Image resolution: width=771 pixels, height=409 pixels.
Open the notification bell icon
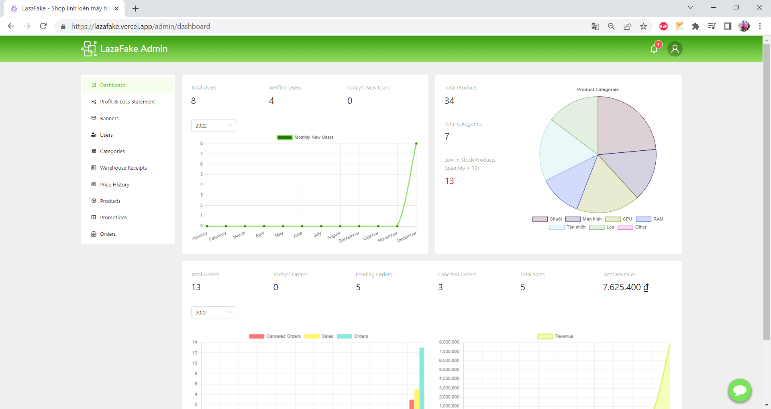point(654,49)
